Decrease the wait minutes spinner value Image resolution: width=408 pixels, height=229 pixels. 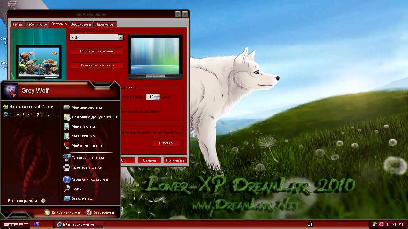[x=157, y=98]
